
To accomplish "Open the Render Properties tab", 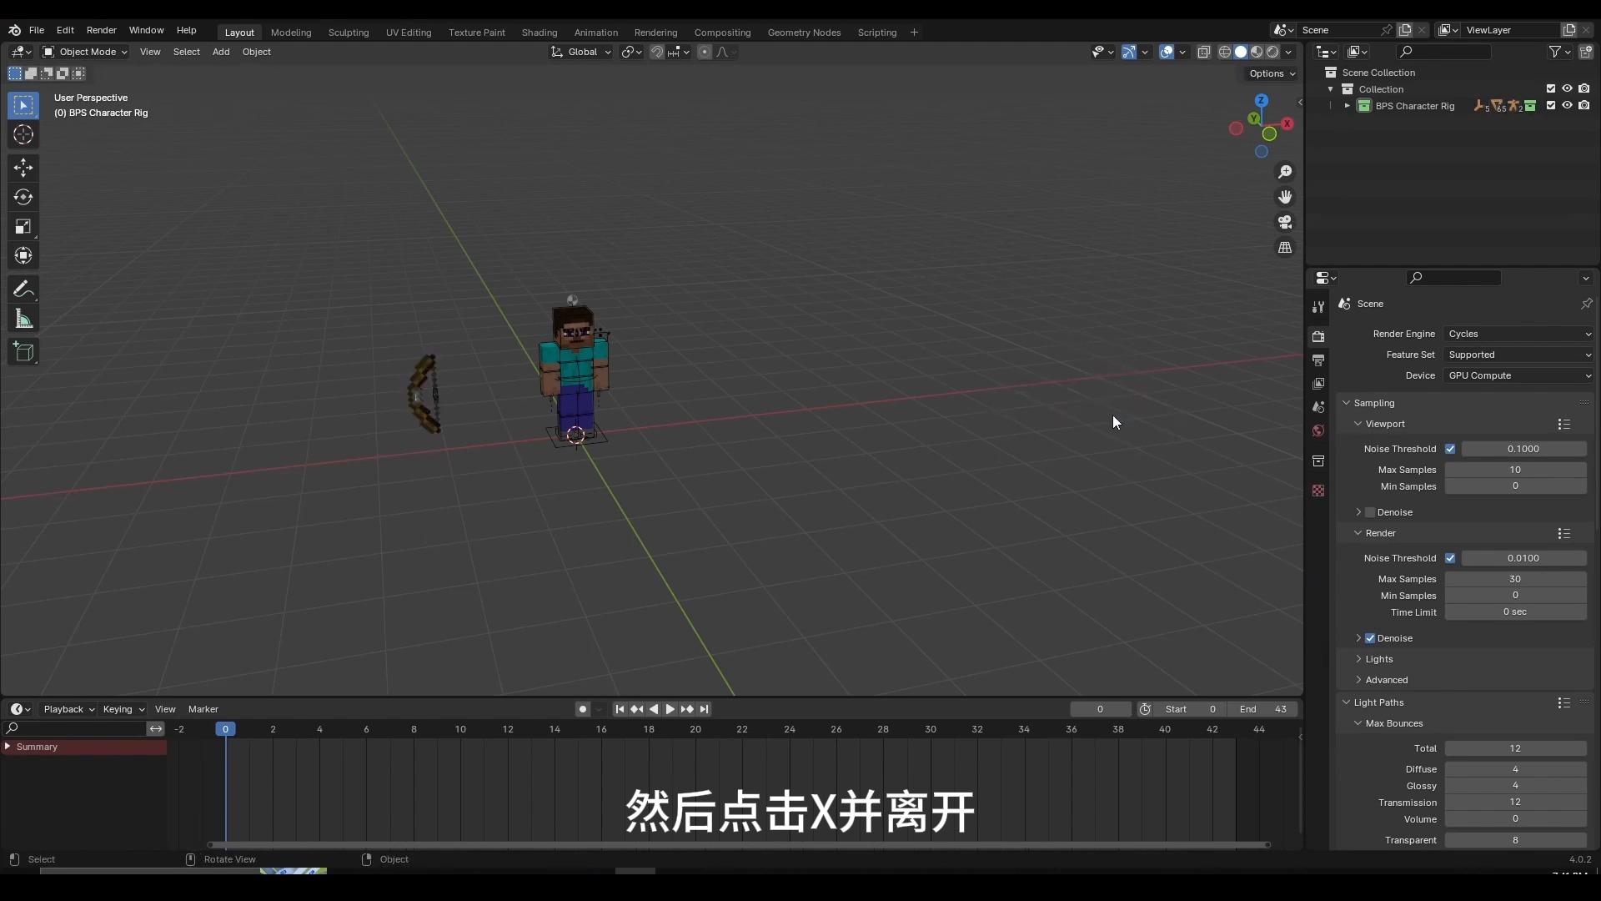I will [1319, 337].
